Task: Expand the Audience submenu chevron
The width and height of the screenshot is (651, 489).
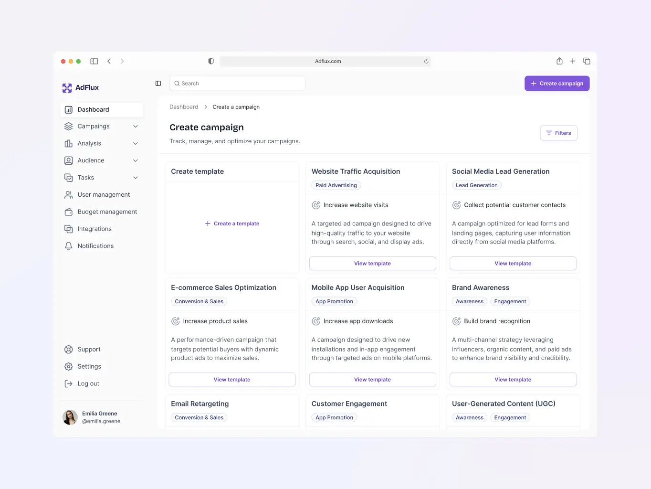Action: click(x=136, y=160)
